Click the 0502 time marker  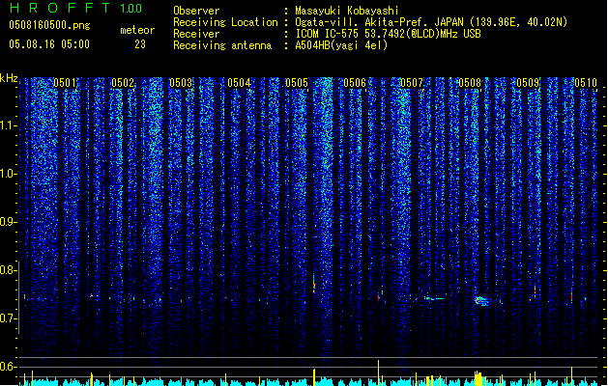pos(123,83)
